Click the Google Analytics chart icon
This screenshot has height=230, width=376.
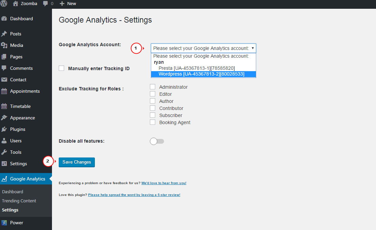point(4,179)
